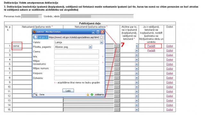
Task: Open ownership status dropdown in row 13
Action: 137,101
